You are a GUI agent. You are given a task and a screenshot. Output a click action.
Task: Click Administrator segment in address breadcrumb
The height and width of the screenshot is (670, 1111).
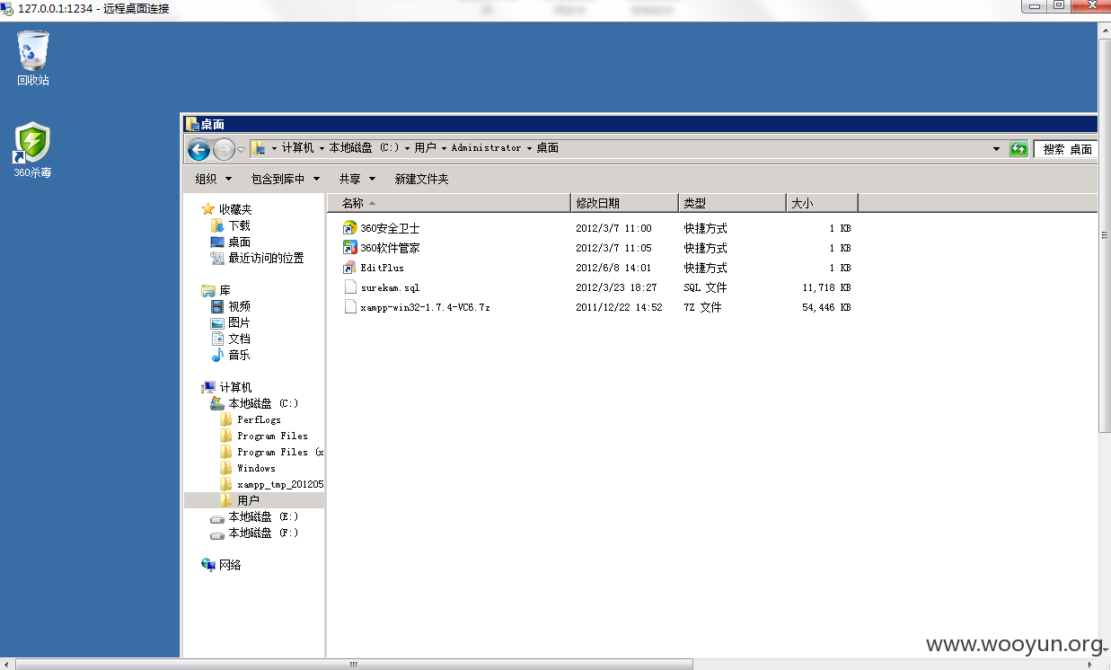[486, 148]
